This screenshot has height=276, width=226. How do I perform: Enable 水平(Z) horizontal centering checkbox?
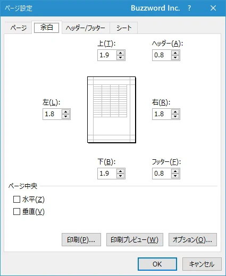16,200
